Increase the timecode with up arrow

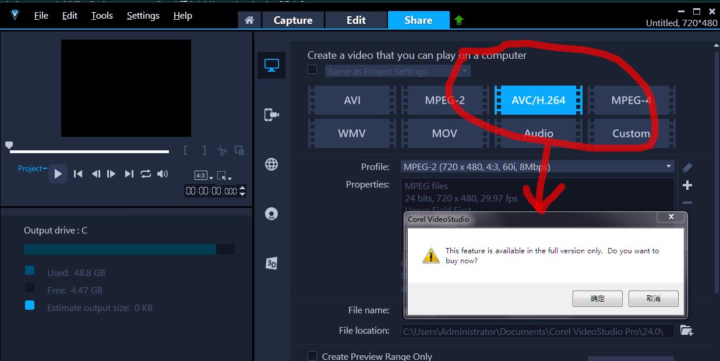(242, 187)
